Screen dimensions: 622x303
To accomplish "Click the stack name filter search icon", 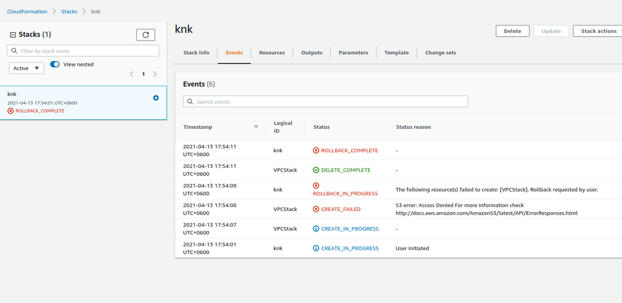I will click(x=14, y=51).
